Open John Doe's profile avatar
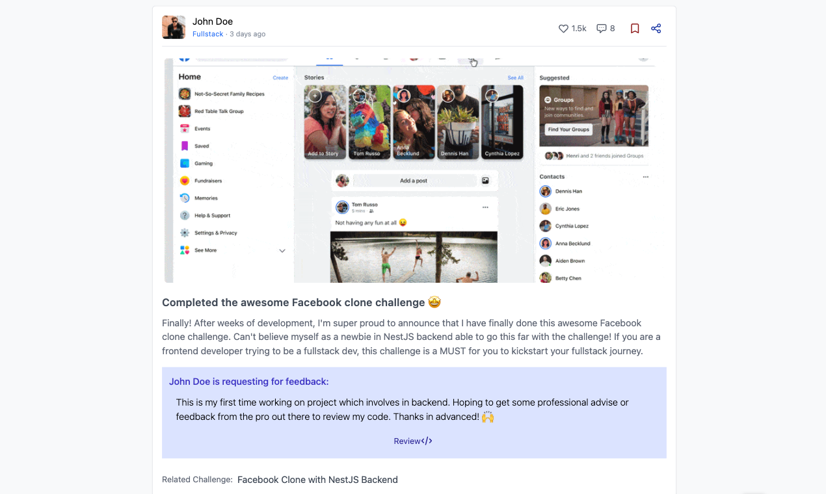Screen dimensions: 826x494 coord(174,27)
